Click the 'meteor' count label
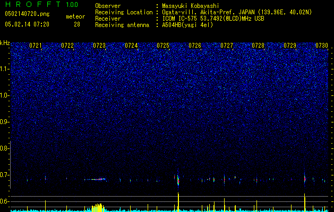 [x=75, y=16]
